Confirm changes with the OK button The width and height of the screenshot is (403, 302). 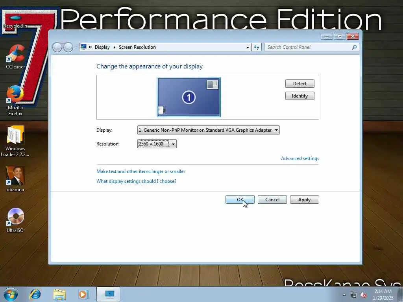tap(240, 200)
